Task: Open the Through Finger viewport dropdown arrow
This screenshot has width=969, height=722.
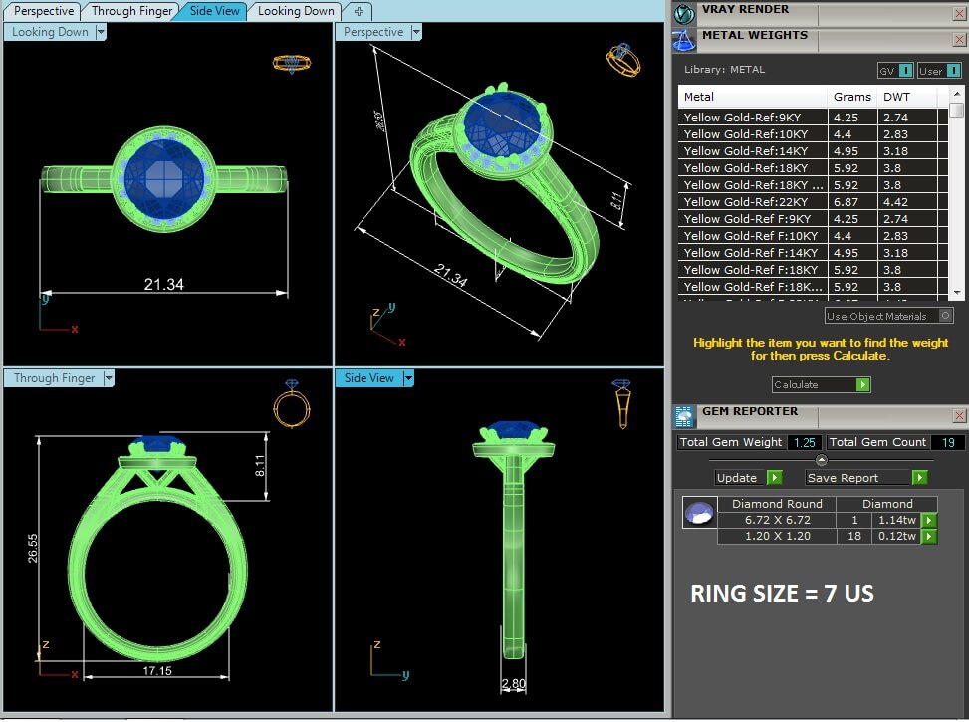Action: [109, 378]
